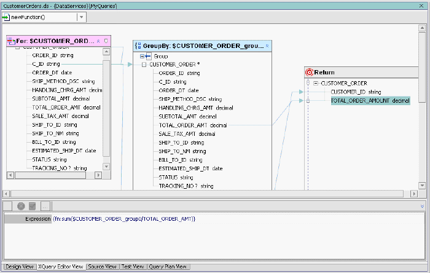Select C_ID string in GroupBy block
Viewport: 430px width, 273px height.
173,82
